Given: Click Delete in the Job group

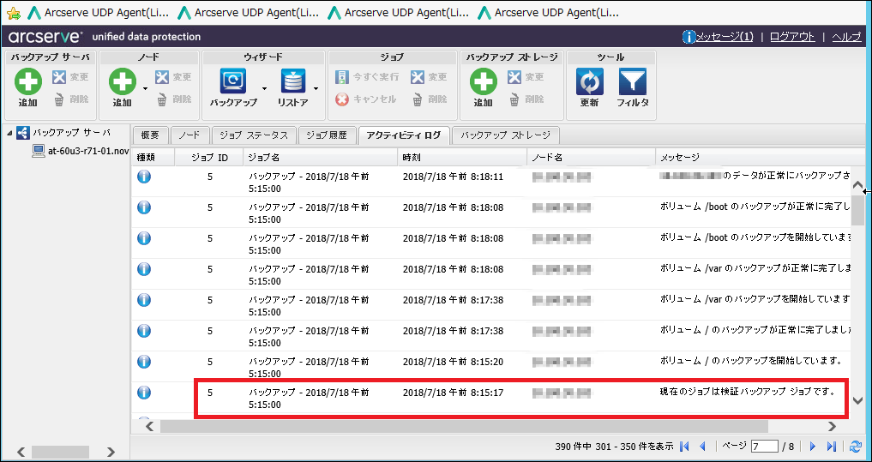Looking at the screenshot, I should pos(429,99).
